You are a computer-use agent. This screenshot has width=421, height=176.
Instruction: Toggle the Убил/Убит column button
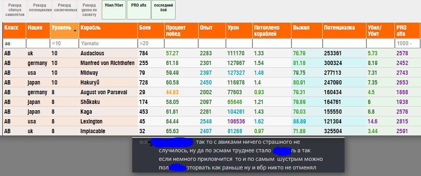114,10
